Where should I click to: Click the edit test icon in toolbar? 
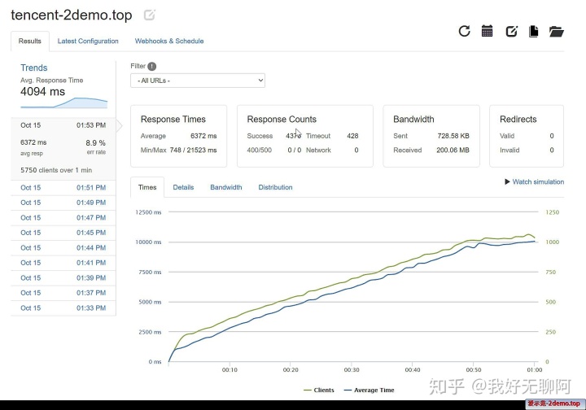[x=511, y=32]
